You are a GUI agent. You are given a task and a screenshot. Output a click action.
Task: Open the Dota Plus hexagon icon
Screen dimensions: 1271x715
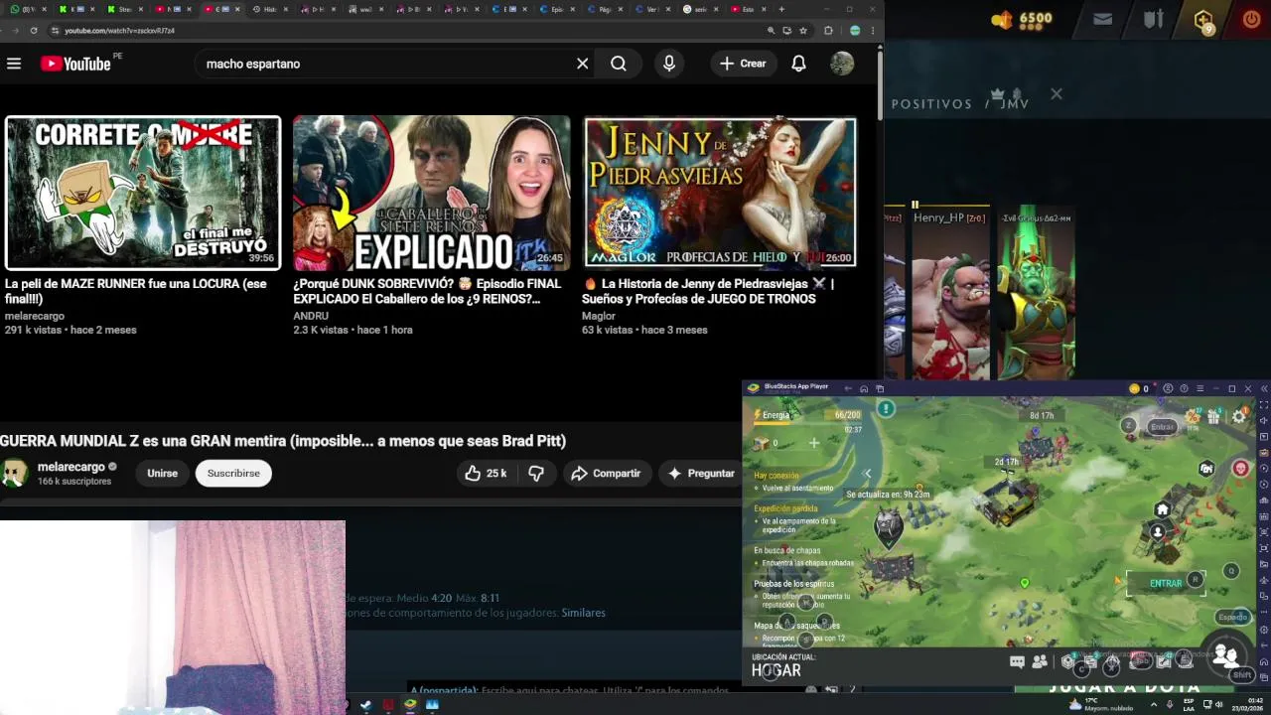coord(1203,20)
